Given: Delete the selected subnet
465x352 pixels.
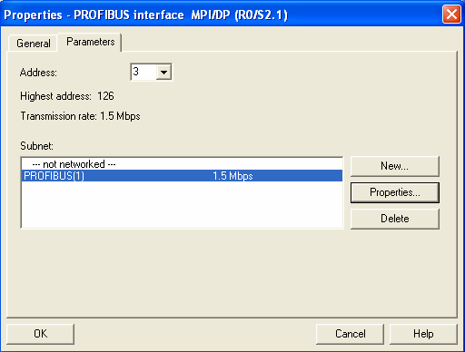Looking at the screenshot, I should click(394, 219).
